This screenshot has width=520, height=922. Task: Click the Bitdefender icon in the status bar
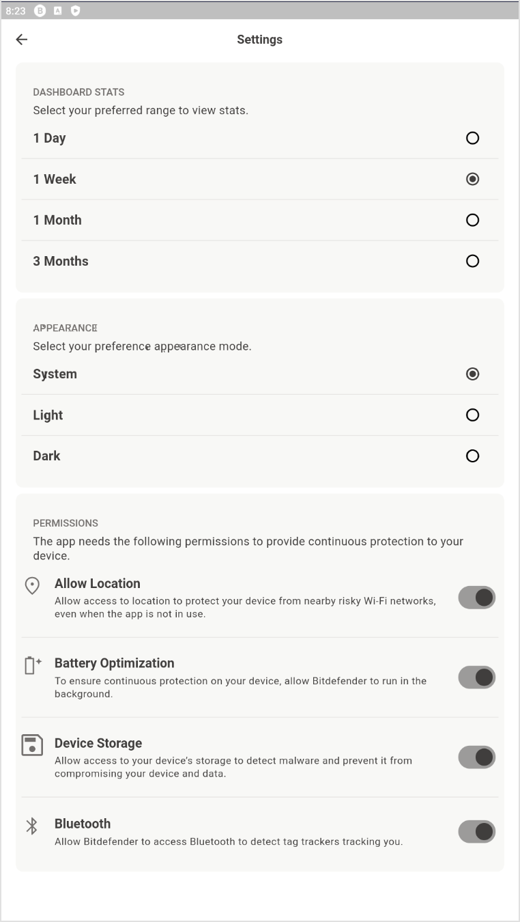[39, 11]
